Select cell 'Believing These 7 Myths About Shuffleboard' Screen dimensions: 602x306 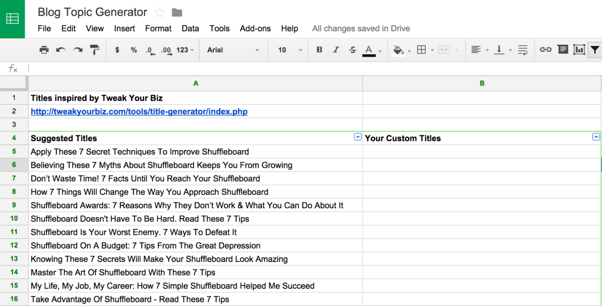click(195, 165)
